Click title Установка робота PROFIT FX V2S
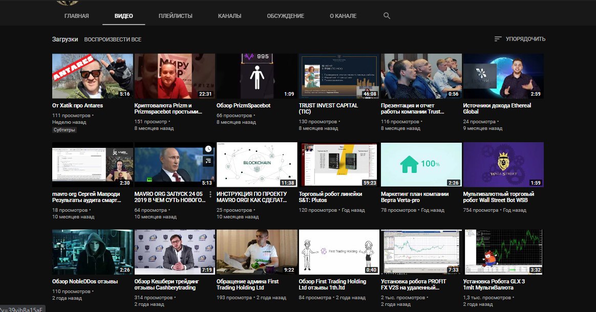The height and width of the screenshot is (312, 596). pyautogui.click(x=414, y=285)
